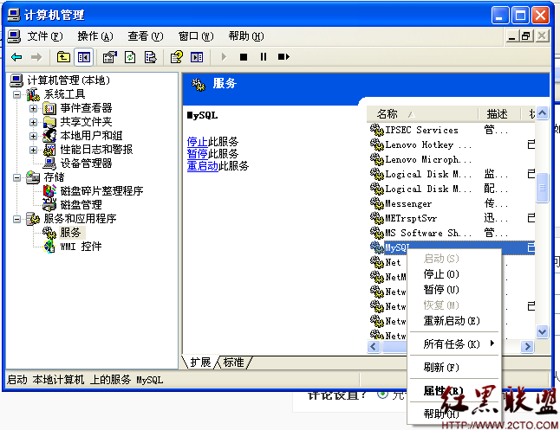Expand the 共享文件夹 branch
Viewport: 560px width, 430px height.
click(x=33, y=122)
